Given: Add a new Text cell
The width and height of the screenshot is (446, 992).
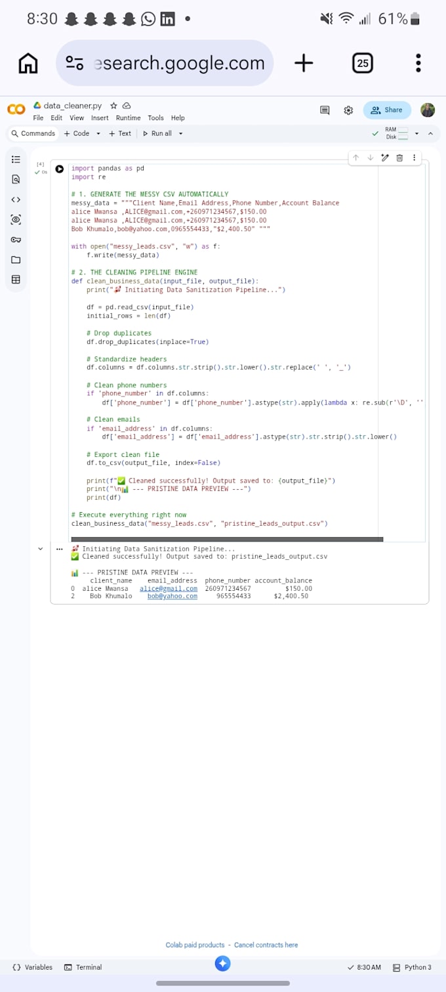Looking at the screenshot, I should [x=120, y=133].
